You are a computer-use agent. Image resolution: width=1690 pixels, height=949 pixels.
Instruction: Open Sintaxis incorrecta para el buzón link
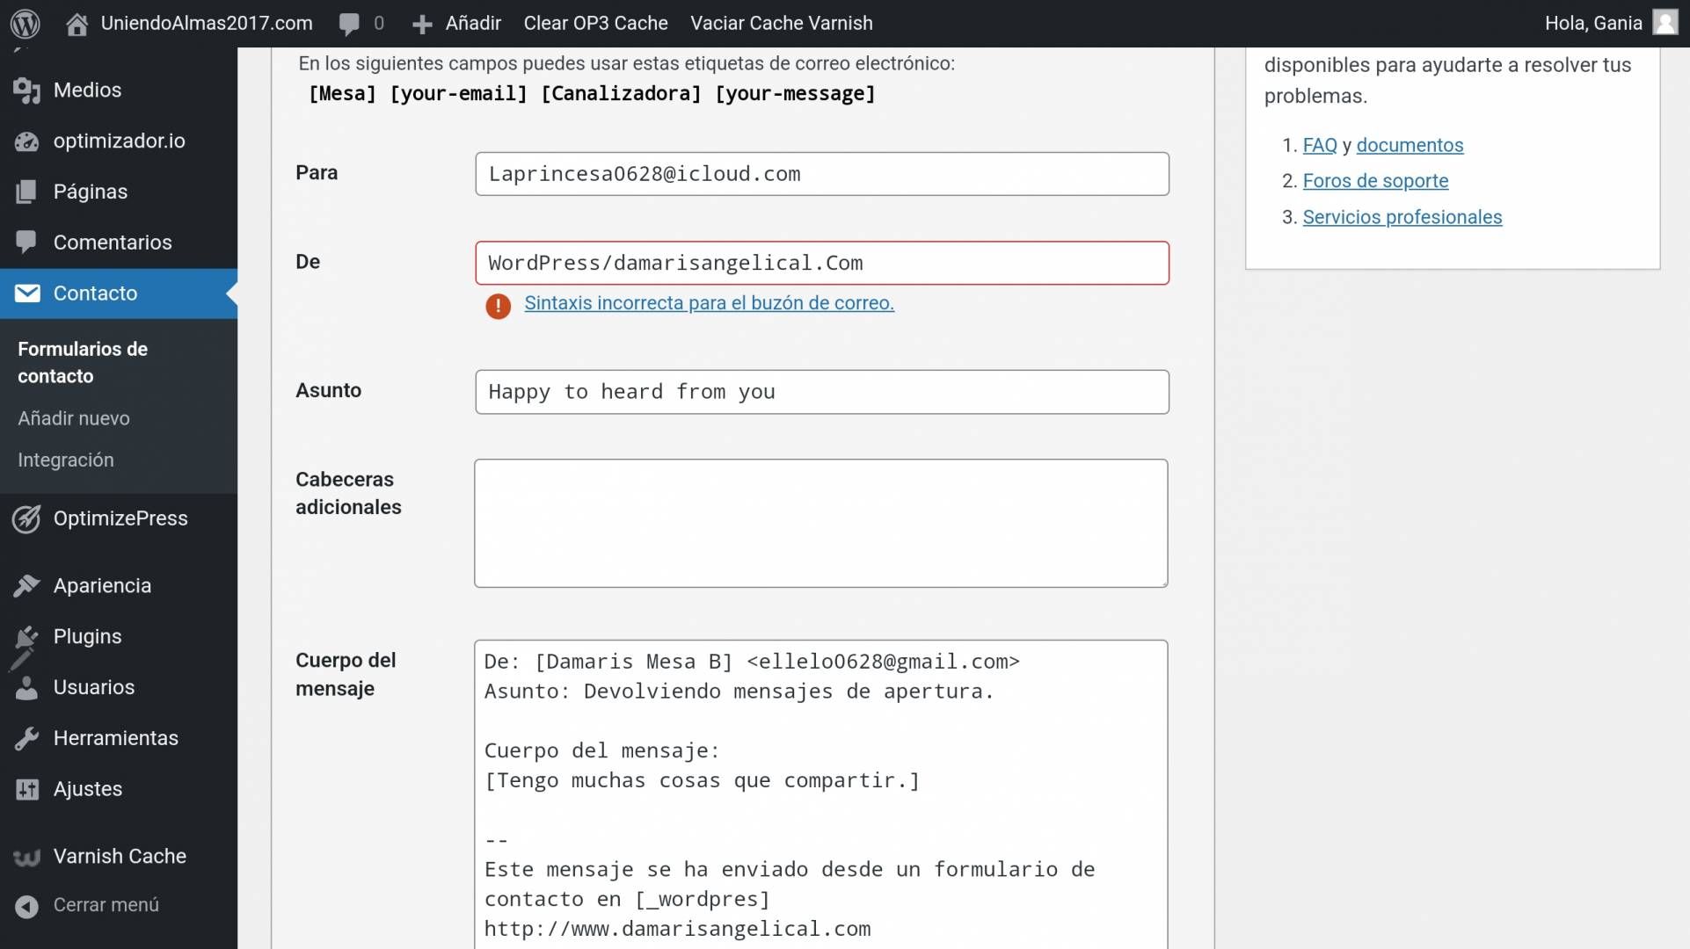[x=709, y=303]
